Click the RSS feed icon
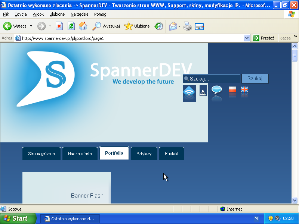299x224 pixels. pos(189,92)
